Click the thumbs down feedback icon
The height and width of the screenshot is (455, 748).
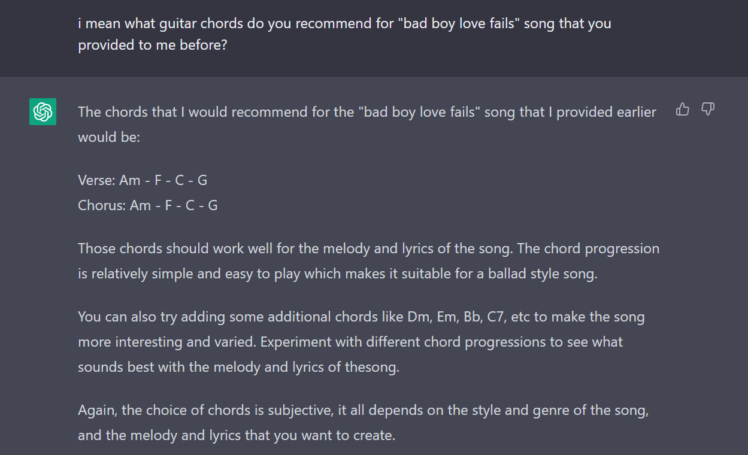click(x=708, y=109)
